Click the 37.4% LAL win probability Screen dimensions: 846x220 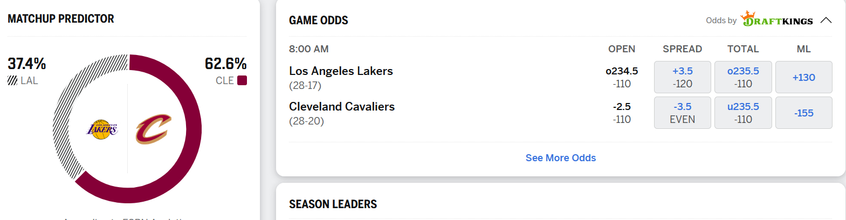click(27, 64)
